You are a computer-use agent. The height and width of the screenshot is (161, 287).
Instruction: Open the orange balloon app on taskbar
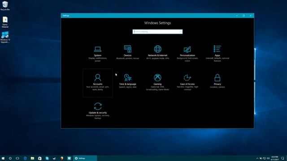pos(62,158)
